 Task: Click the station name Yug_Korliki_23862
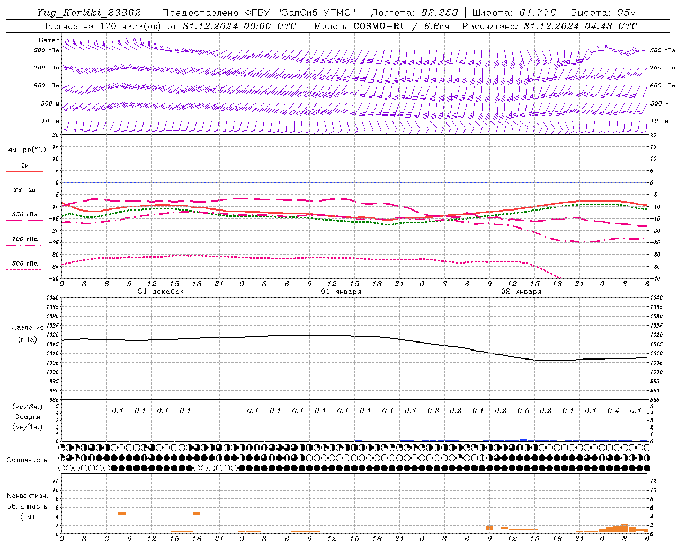89,13
